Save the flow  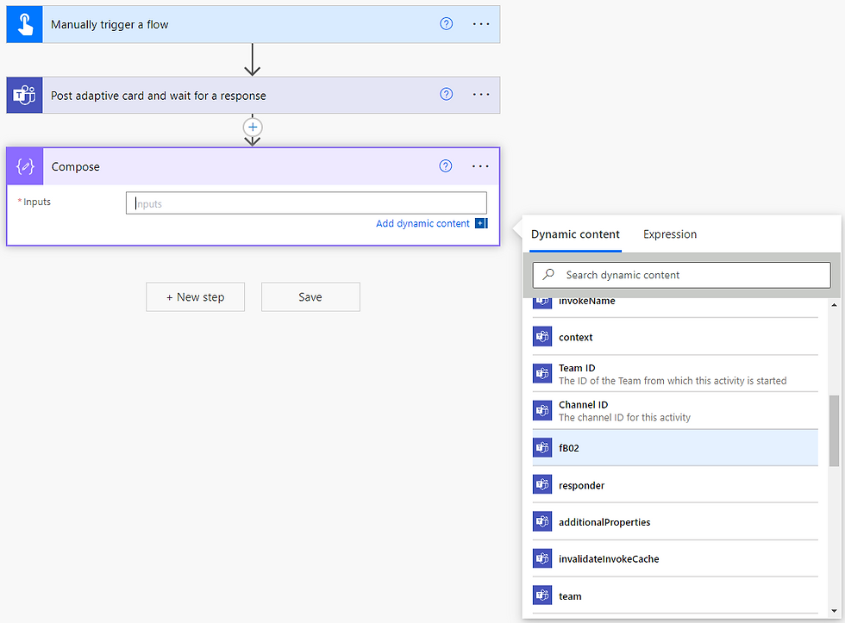point(310,296)
